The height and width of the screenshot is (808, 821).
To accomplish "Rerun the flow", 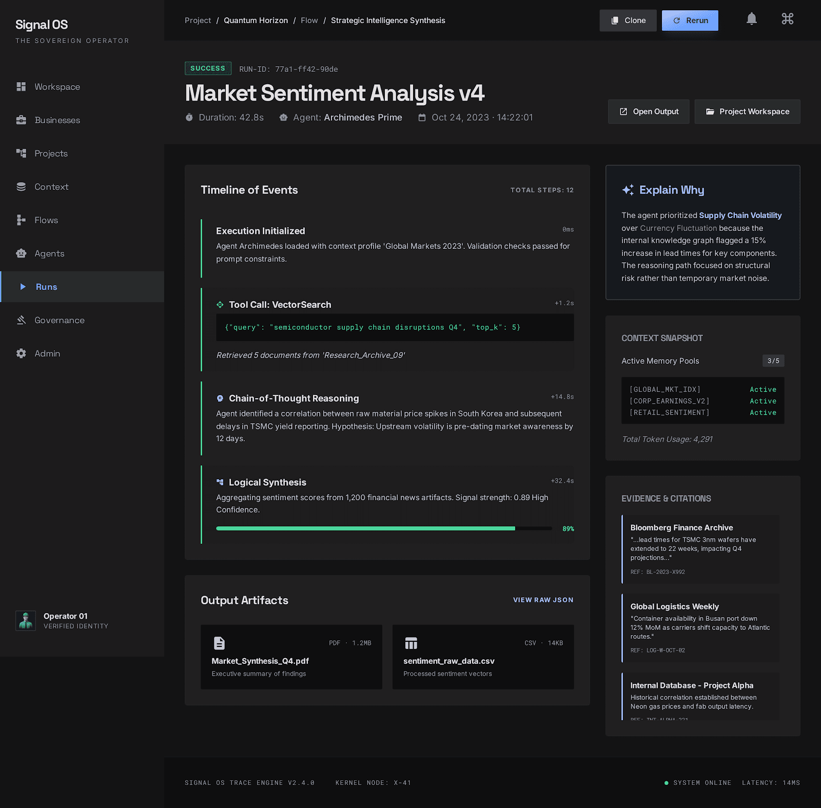I will coord(690,21).
